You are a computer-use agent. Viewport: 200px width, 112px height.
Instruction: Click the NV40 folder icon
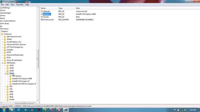coord(7,71)
